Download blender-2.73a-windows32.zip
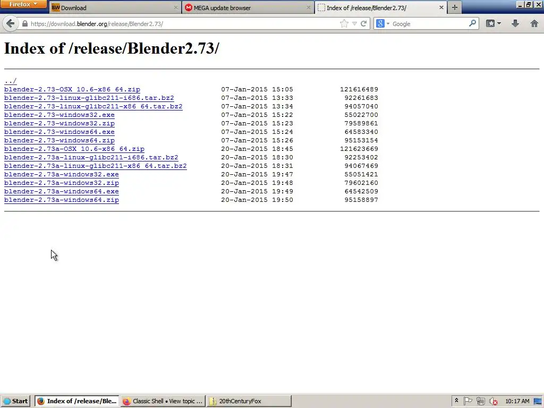Viewport: 544px width, 408px height. point(62,183)
